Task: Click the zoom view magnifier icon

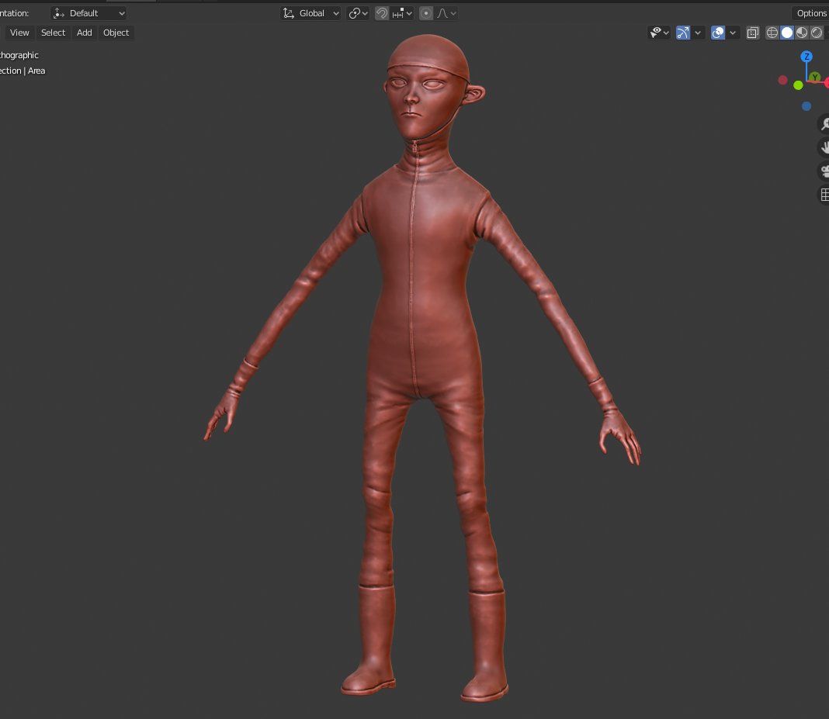Action: (825, 123)
